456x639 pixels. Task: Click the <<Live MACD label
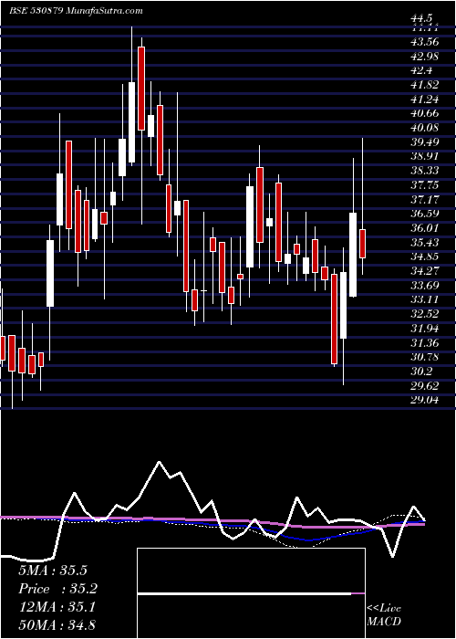(x=384, y=615)
